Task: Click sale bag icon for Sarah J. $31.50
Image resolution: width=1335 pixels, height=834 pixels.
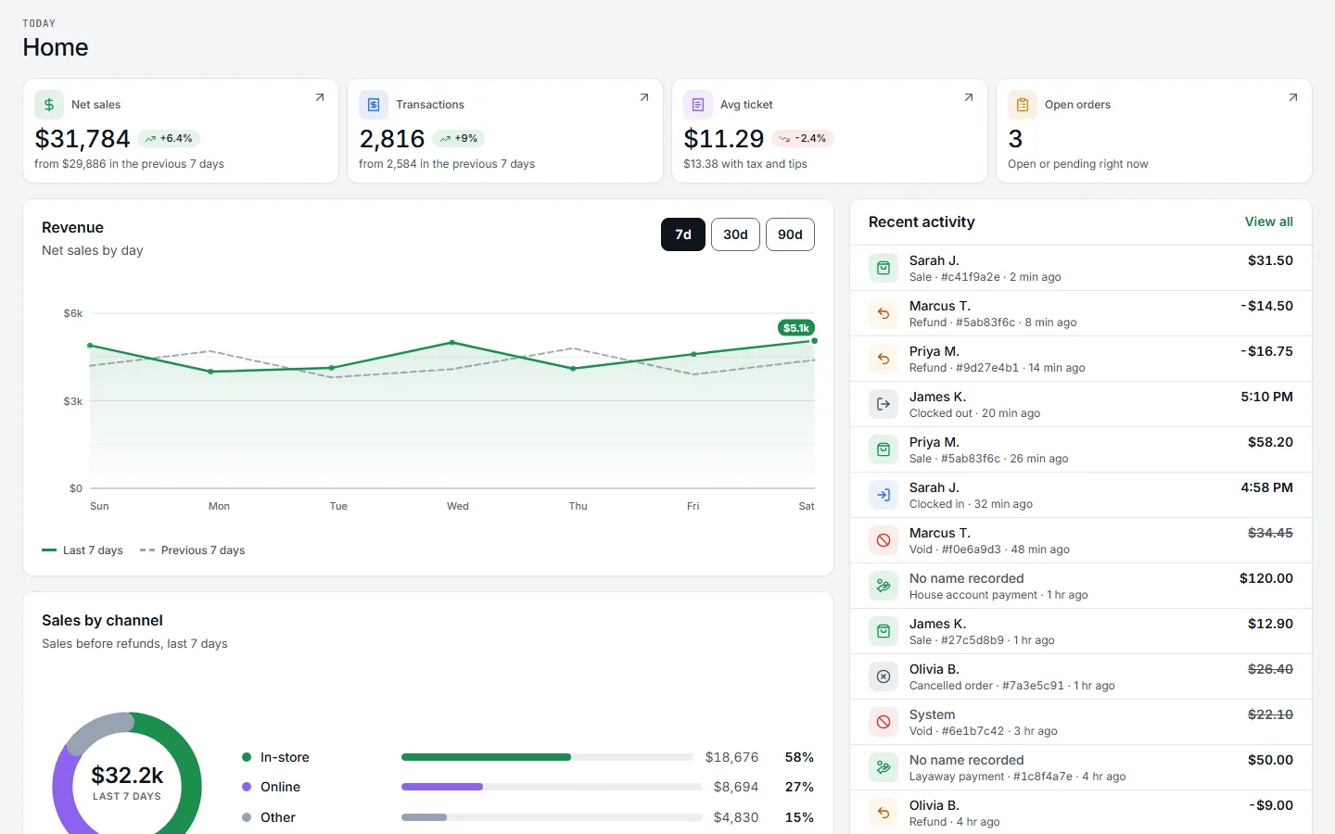Action: click(884, 268)
